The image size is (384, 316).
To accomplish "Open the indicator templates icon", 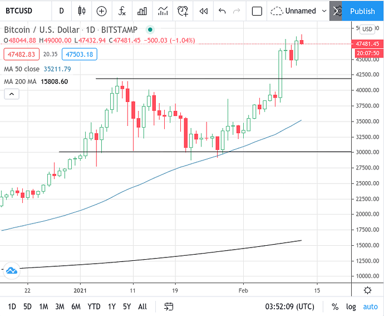I will point(163,11).
